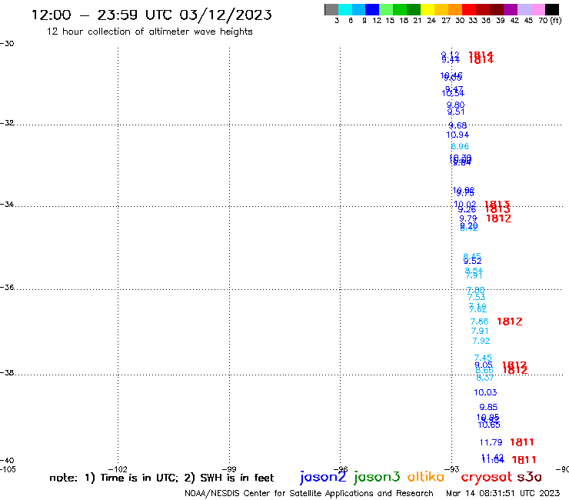Viewport: 569px width, 500px height.
Task: Click the light blue value 8.96
Action: pos(460,146)
